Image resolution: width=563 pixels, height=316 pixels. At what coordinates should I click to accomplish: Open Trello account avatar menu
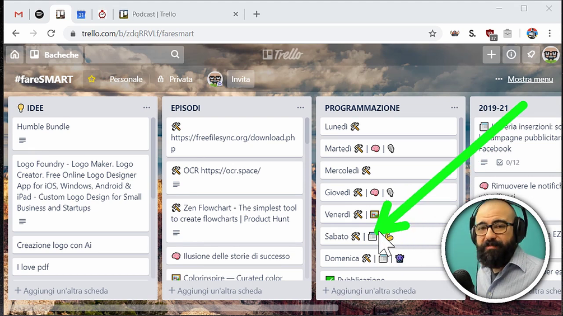[551, 54]
